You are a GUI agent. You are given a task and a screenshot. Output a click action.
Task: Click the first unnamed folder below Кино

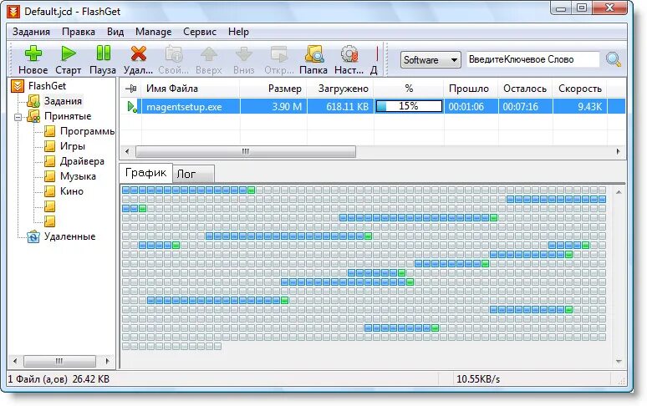click(50, 206)
